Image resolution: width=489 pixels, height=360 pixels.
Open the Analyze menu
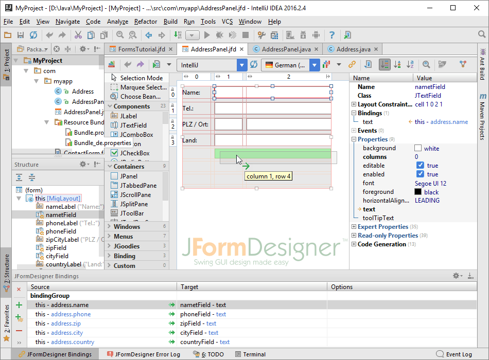click(x=117, y=22)
